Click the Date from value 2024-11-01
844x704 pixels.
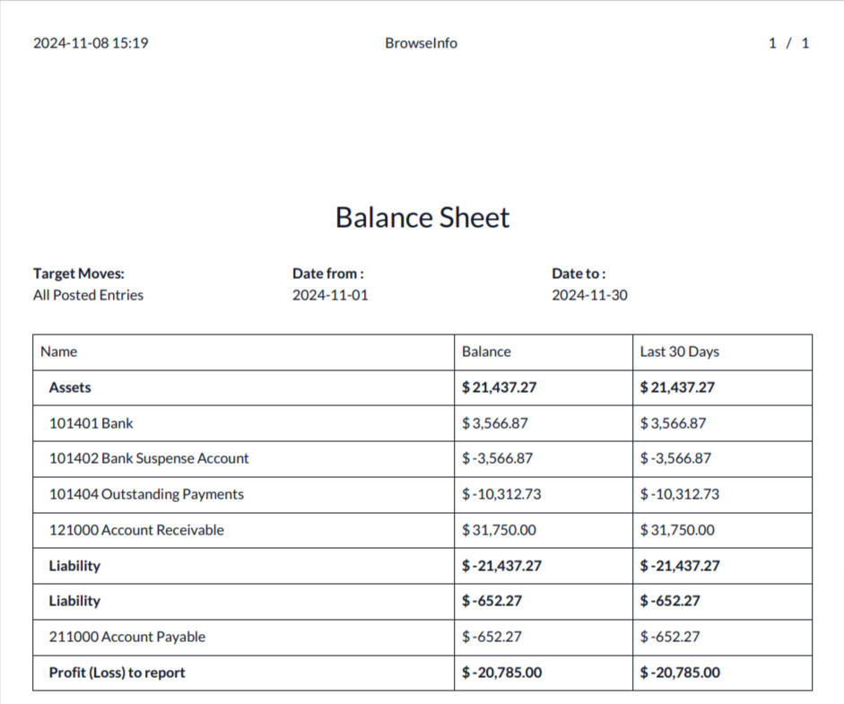tap(330, 295)
